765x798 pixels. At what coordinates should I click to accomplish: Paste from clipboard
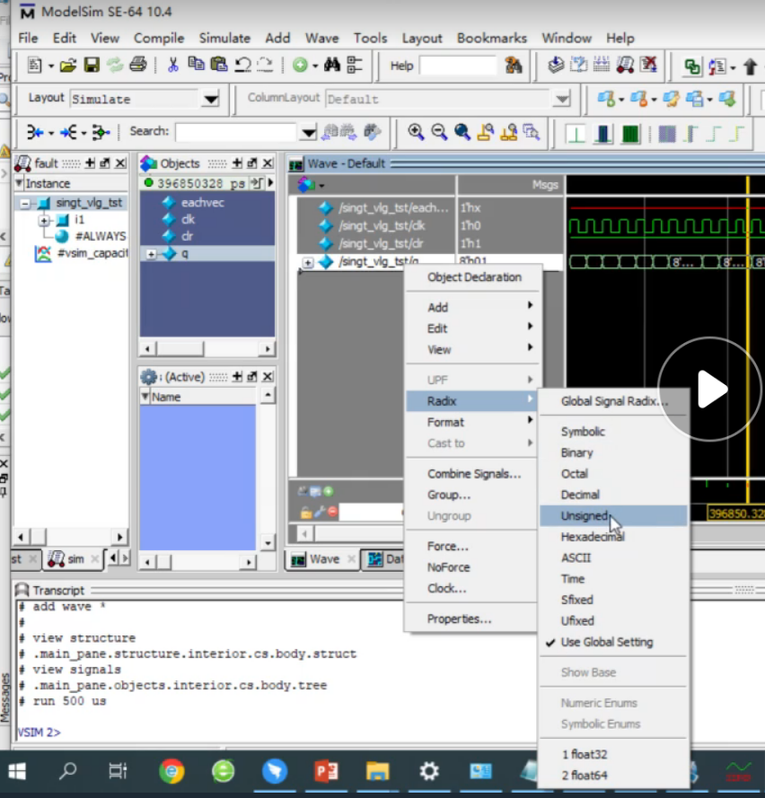[219, 65]
